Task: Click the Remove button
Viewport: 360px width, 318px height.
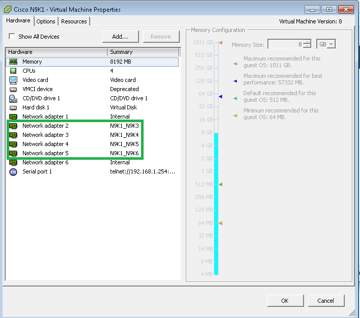Action: click(x=161, y=37)
